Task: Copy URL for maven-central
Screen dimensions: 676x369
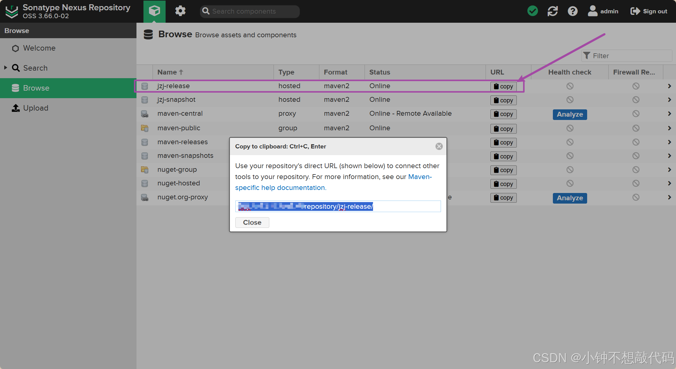Action: coord(503,114)
